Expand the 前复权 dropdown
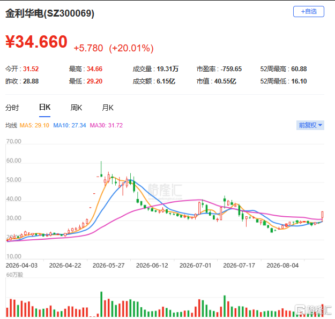The width and height of the screenshot is (335, 319). tap(310, 125)
